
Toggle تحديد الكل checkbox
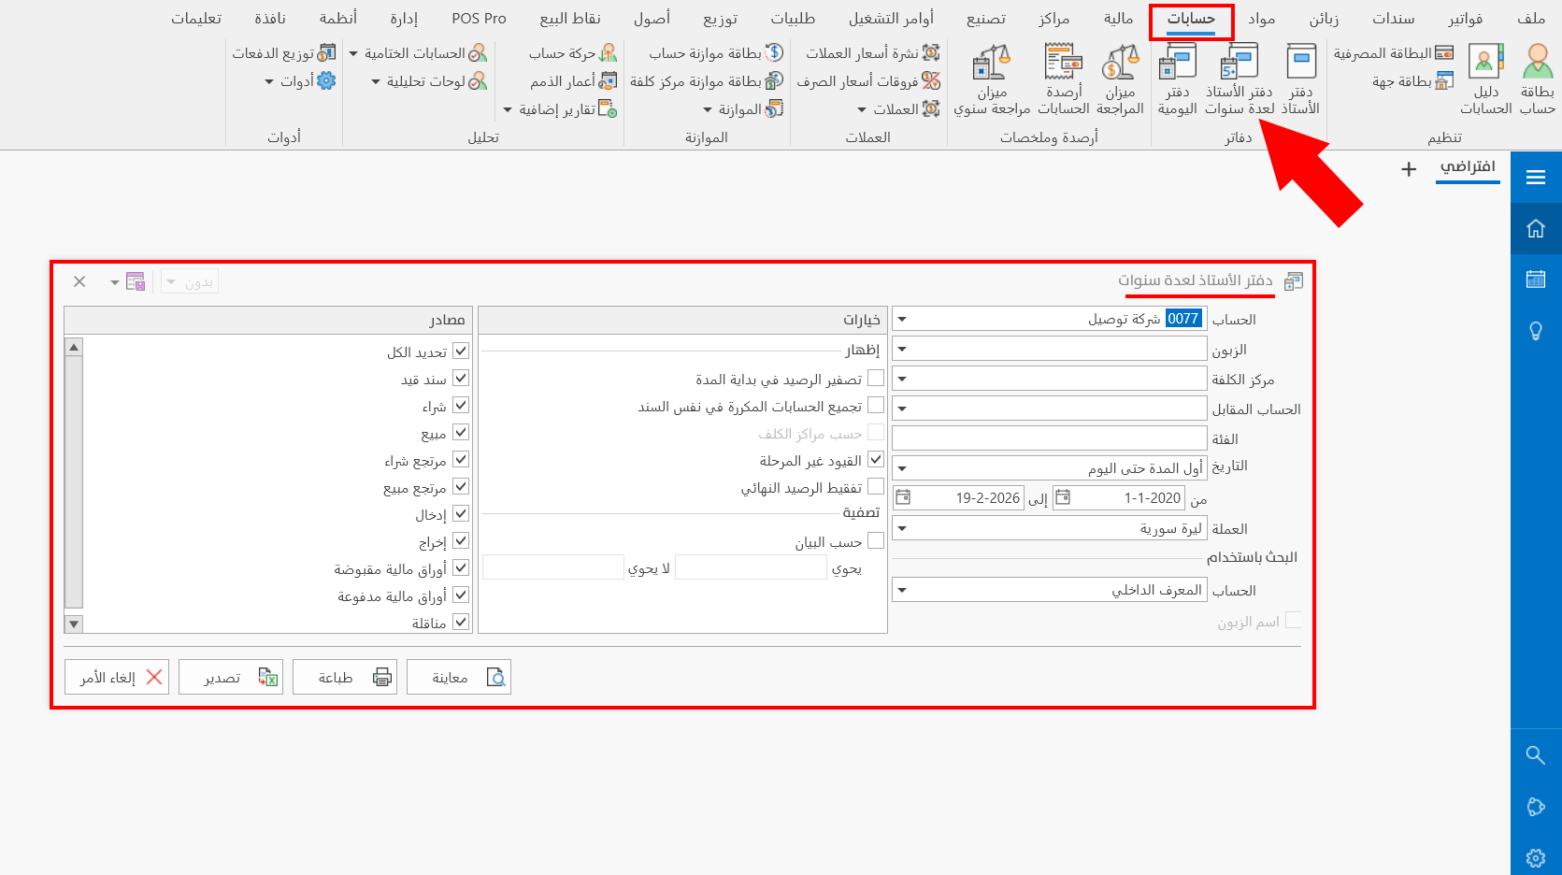461,351
